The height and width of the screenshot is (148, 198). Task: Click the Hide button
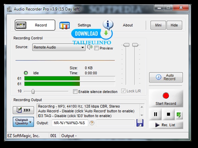point(174,25)
